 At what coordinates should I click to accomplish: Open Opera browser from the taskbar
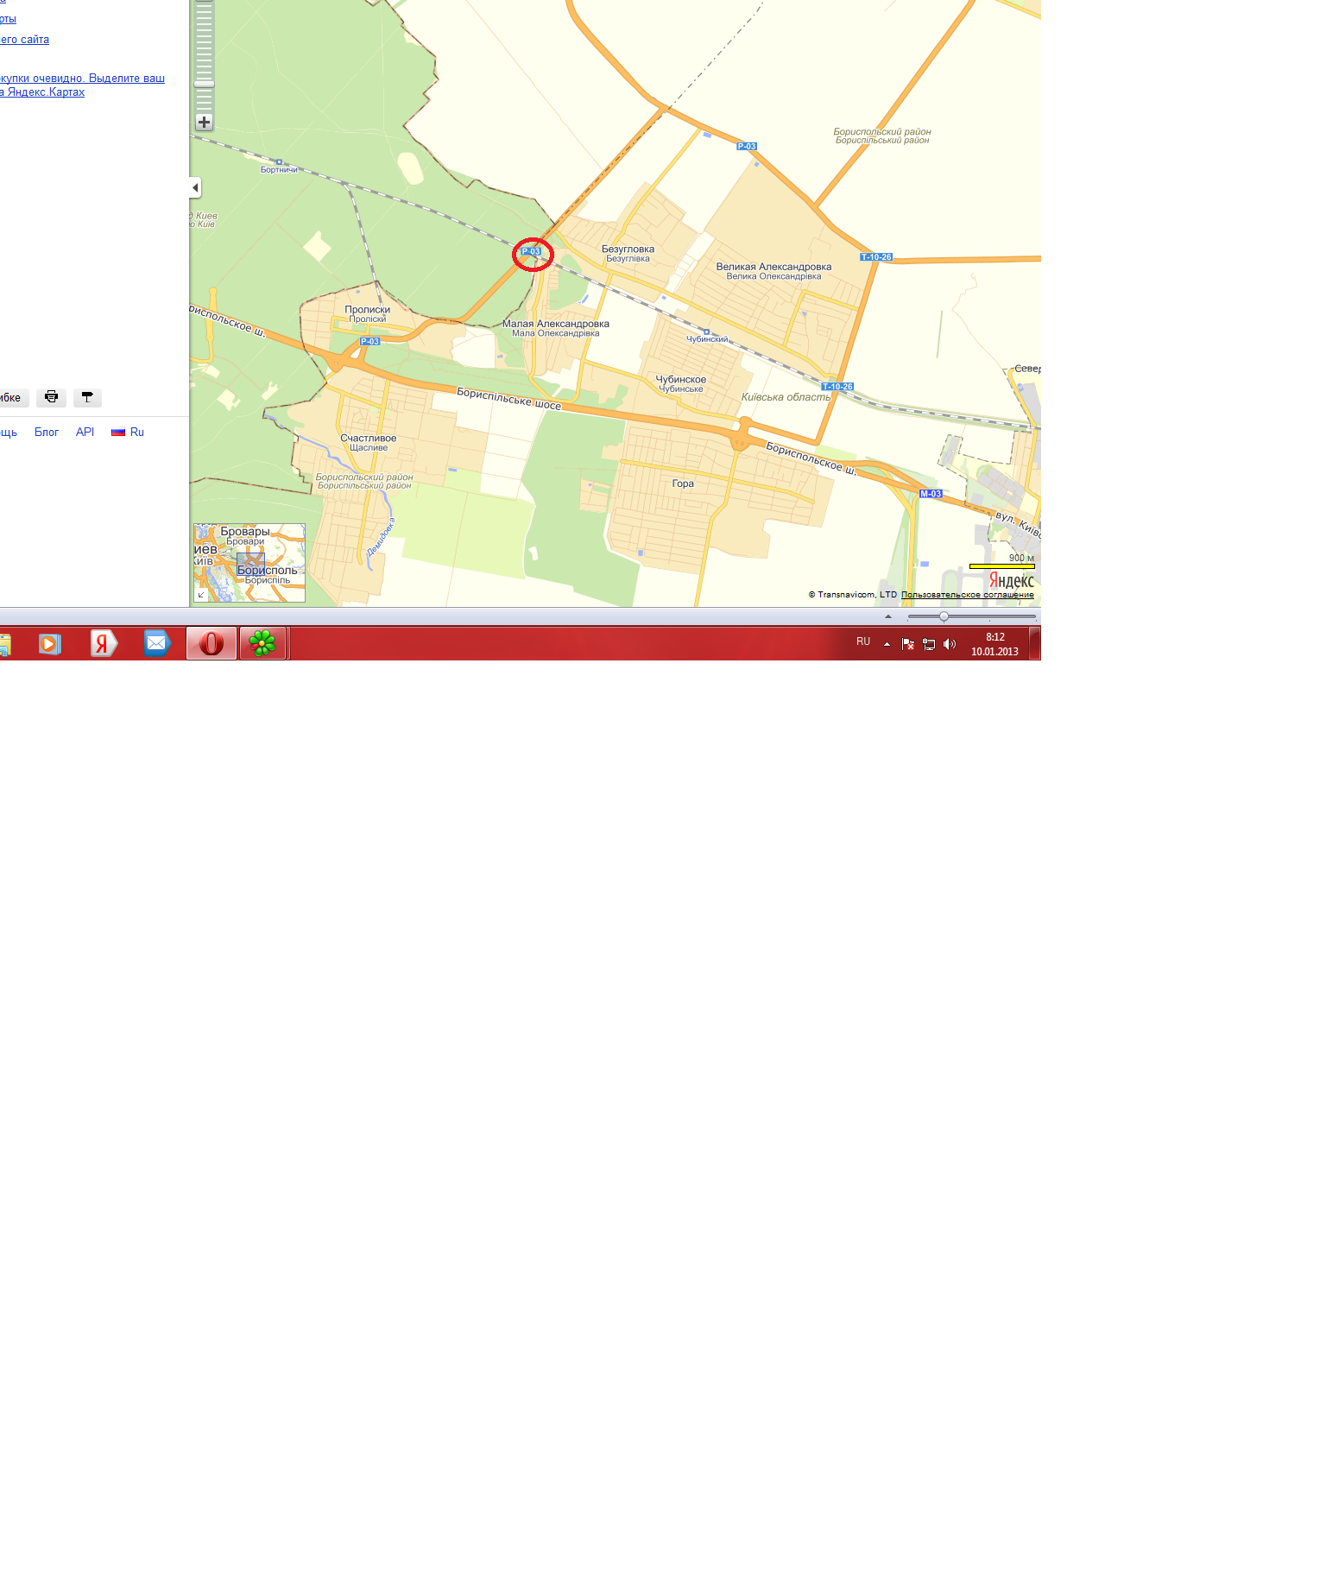coord(212,643)
